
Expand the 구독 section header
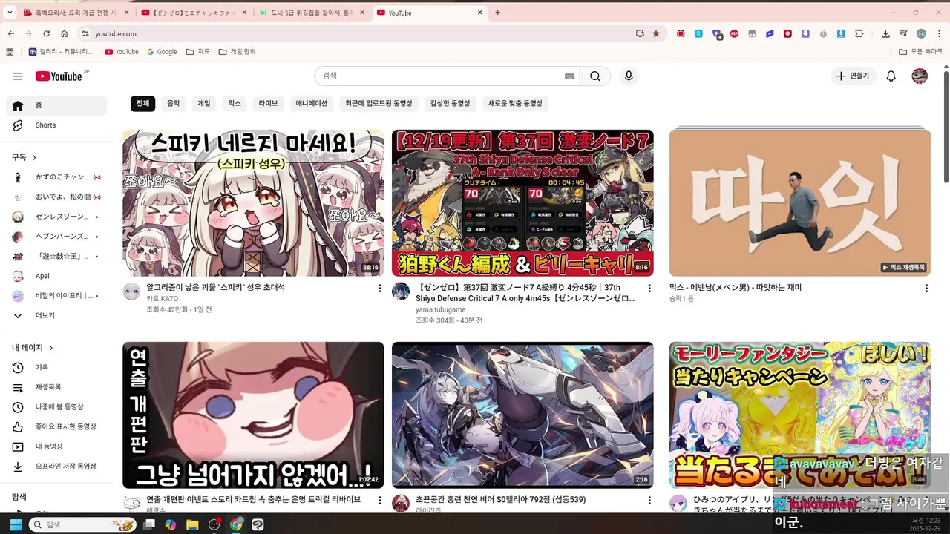click(x=24, y=157)
